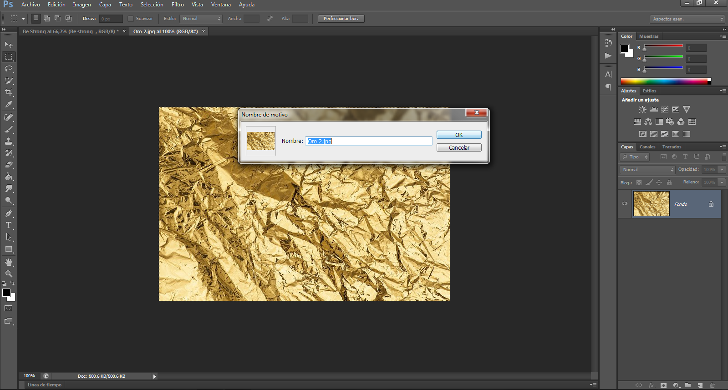The image size is (728, 390).
Task: Toggle lock all padlock next to Bloq.
Action: (669, 182)
